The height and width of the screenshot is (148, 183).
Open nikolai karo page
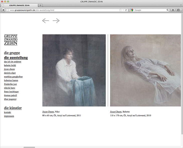pos(10,88)
